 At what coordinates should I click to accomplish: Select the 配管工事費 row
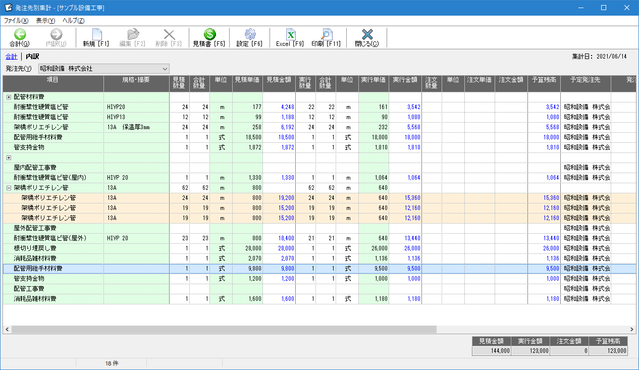(319, 289)
